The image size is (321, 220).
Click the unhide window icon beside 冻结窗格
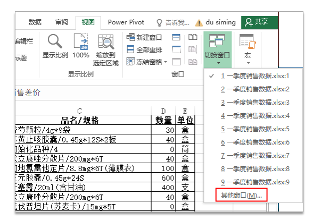[176, 62]
